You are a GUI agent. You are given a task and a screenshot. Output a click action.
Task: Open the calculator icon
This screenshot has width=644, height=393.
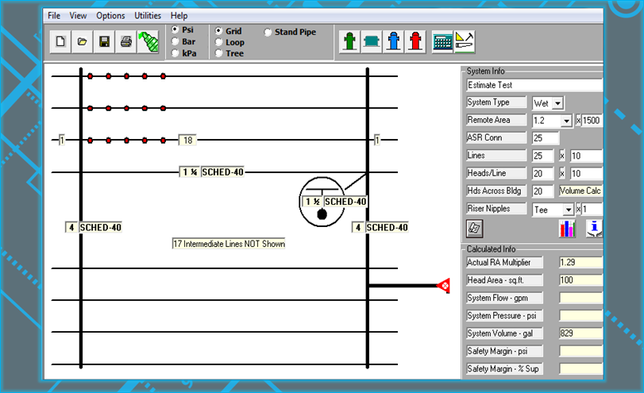[442, 42]
